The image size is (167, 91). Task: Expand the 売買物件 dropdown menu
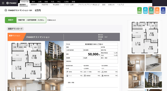34,5
